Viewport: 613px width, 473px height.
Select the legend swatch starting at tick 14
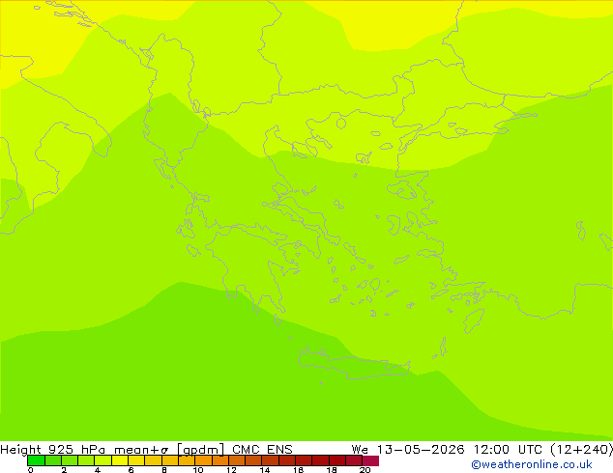(271, 460)
